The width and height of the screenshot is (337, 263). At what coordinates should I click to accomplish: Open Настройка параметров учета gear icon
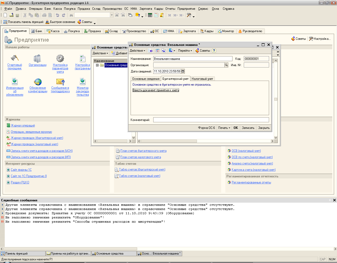(60, 59)
